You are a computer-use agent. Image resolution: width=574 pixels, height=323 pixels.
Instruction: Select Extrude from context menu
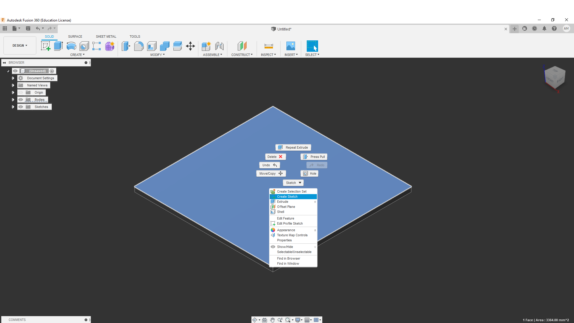[282, 202]
